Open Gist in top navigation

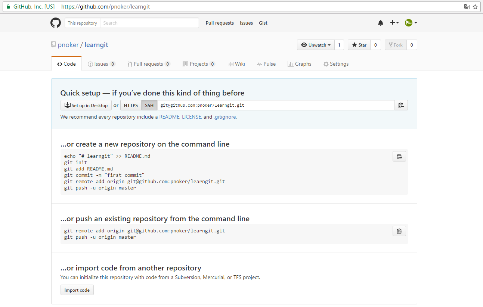point(263,23)
